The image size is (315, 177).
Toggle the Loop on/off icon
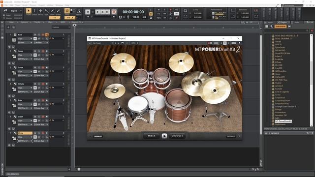click(185, 11)
